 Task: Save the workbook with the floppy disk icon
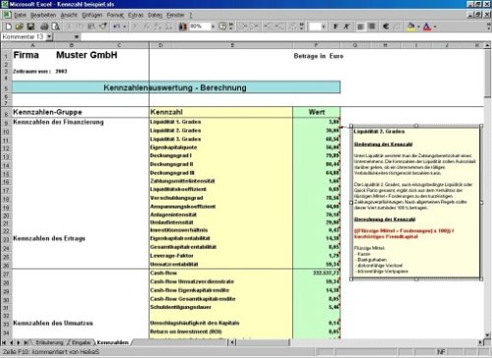31,27
